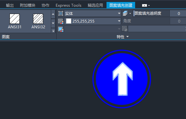186x119 pixels.
Task: Open the hatch layer override dropdown arrow
Action: (130, 13)
